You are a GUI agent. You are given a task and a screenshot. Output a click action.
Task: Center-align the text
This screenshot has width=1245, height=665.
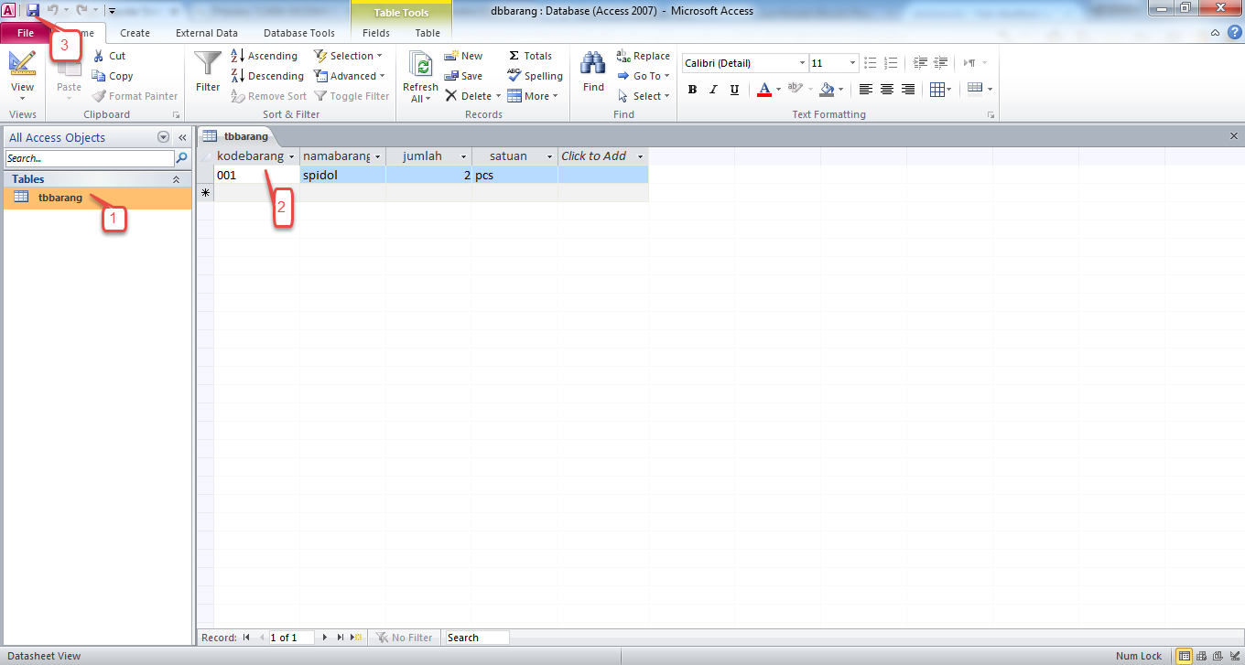point(887,89)
